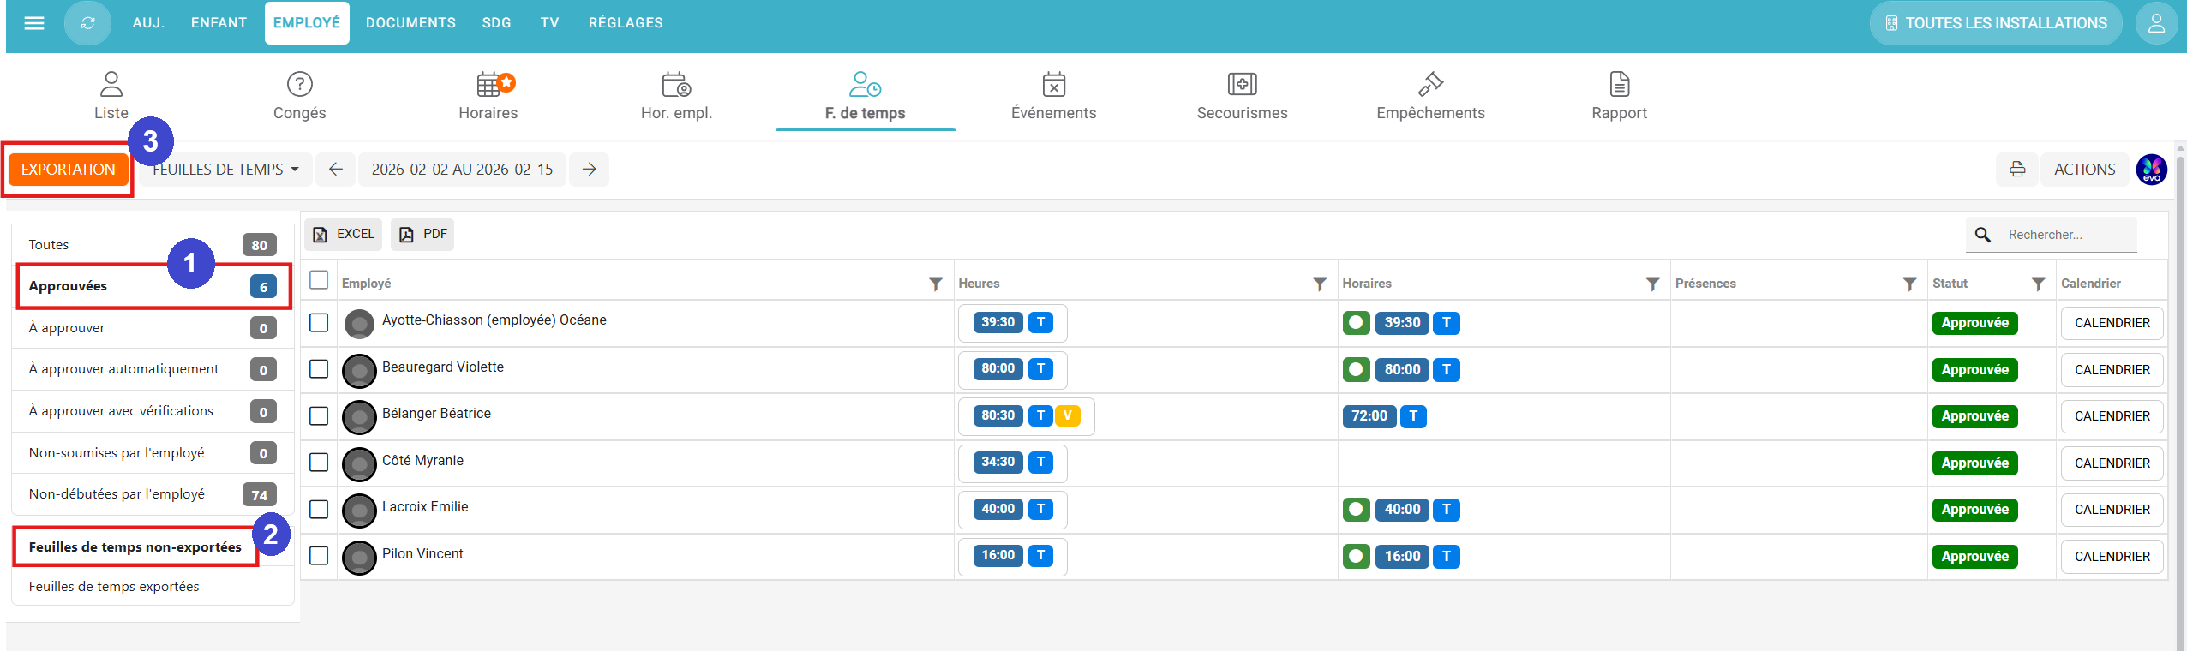Select all employees with header checkbox
2187x651 pixels.
[x=319, y=281]
